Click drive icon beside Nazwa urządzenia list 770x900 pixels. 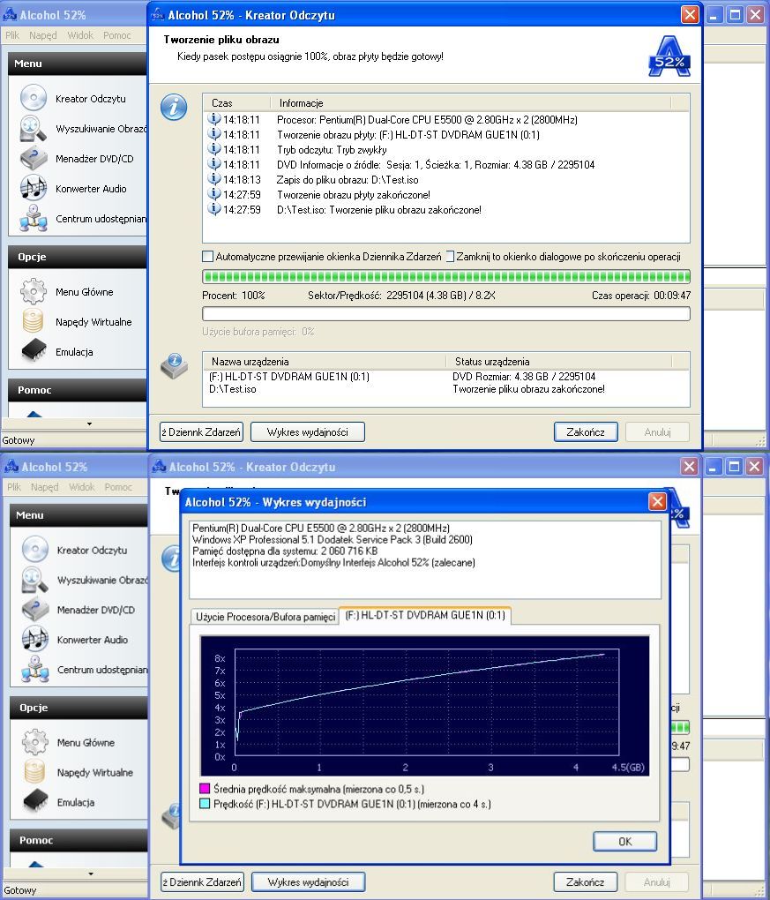pyautogui.click(x=174, y=366)
